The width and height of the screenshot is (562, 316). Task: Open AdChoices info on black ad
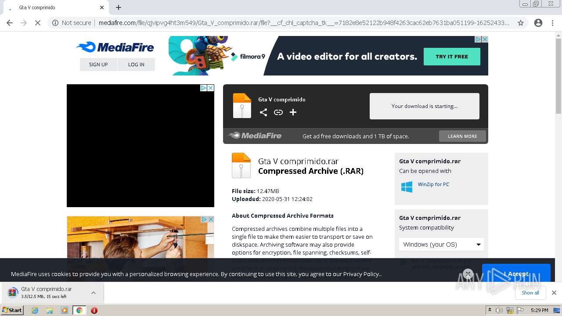(204, 88)
